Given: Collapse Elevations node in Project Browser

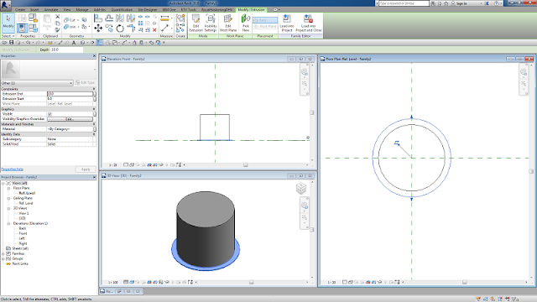Looking at the screenshot, I should tap(9, 224).
